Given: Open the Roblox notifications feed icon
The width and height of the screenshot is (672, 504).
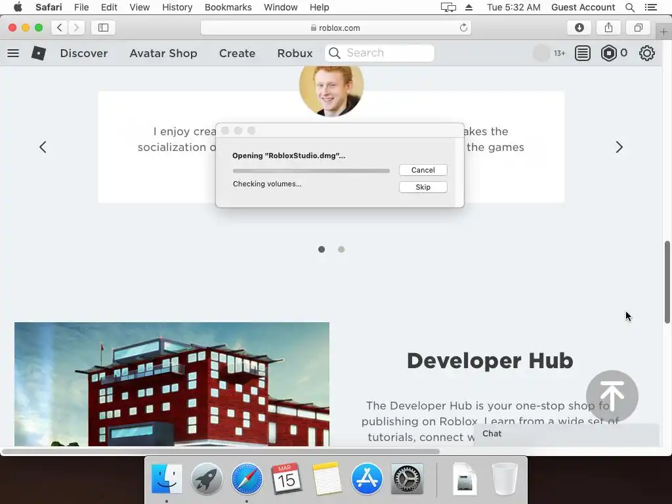Looking at the screenshot, I should click(x=583, y=53).
